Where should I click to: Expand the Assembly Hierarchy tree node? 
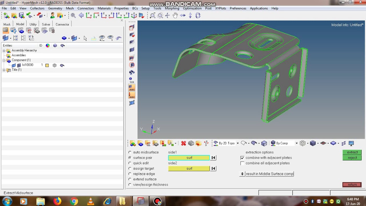tap(4, 51)
